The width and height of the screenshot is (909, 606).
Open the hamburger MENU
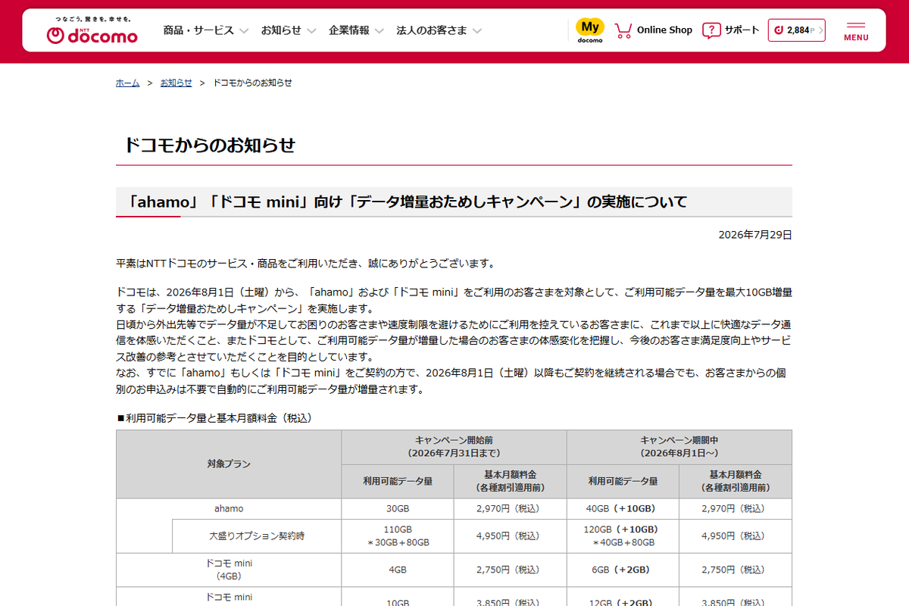(856, 31)
